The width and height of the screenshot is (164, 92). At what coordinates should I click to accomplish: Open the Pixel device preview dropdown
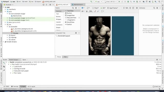point(96,8)
